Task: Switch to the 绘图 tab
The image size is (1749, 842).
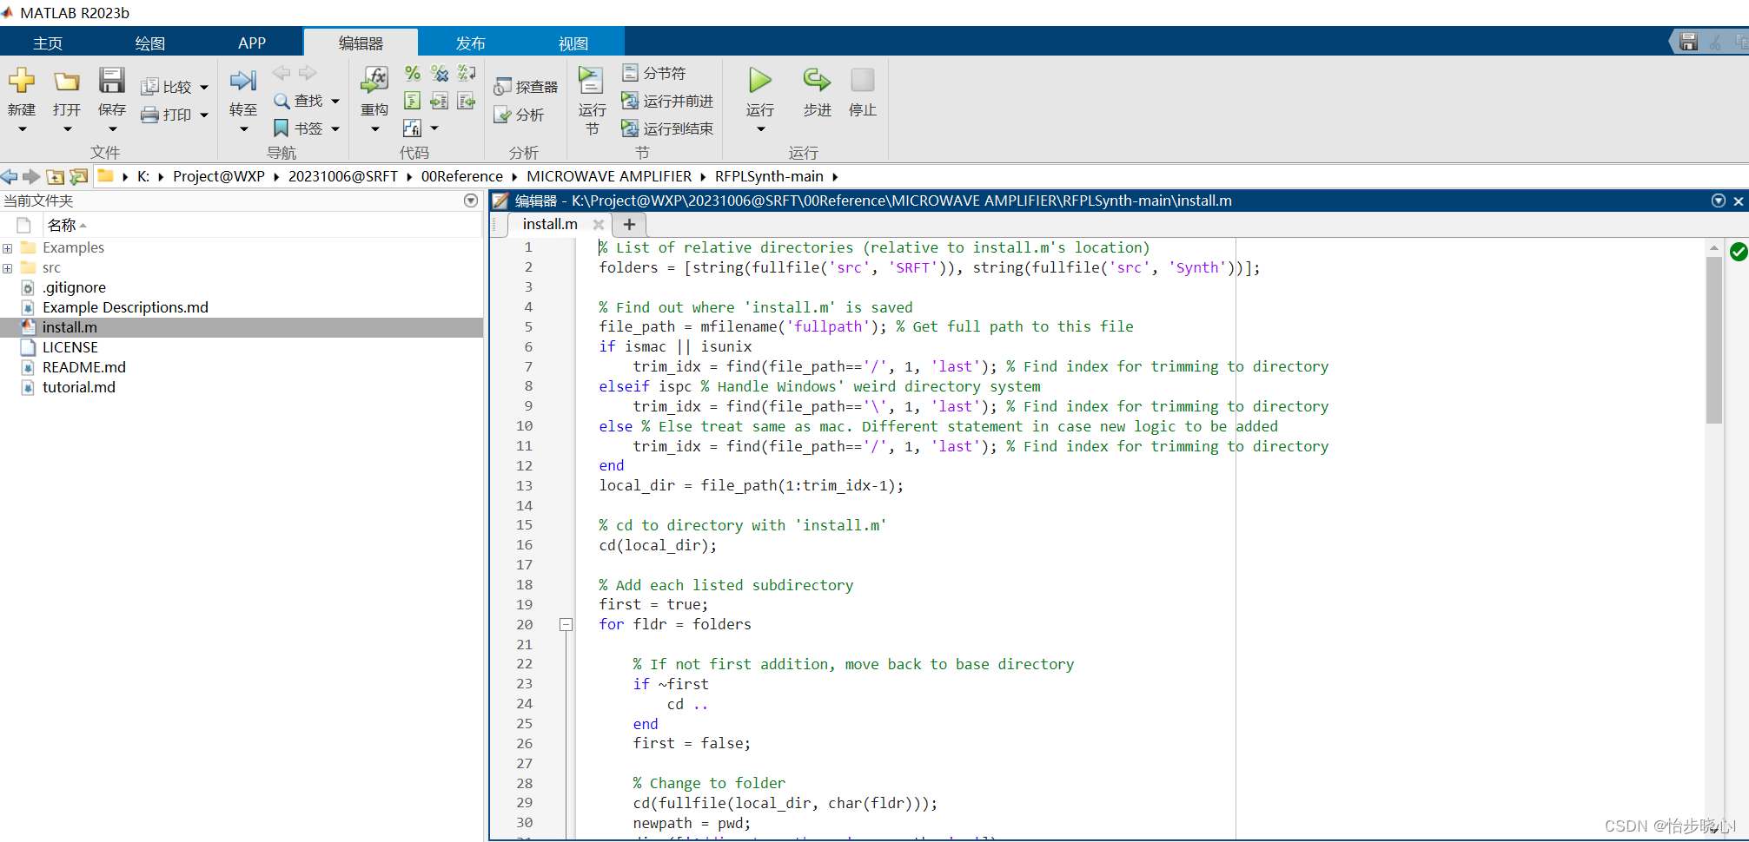Action: pos(150,43)
